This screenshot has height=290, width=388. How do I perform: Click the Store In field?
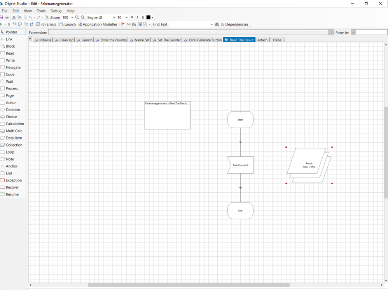[x=371, y=32]
